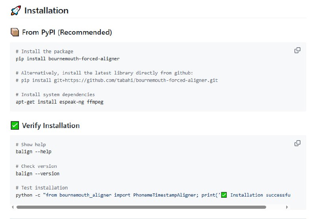315x219 pixels.
Task: Click the green checkmark beside Verify Installation
Action: tap(15, 126)
